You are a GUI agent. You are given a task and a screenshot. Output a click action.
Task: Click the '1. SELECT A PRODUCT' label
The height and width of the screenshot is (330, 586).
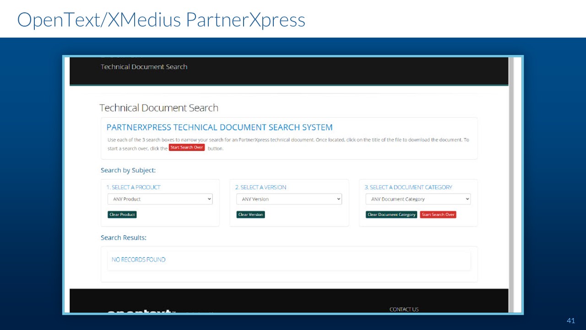133,187
